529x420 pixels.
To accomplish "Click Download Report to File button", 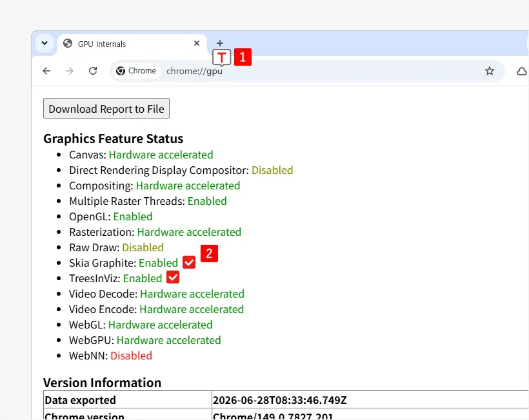I will tap(106, 108).
